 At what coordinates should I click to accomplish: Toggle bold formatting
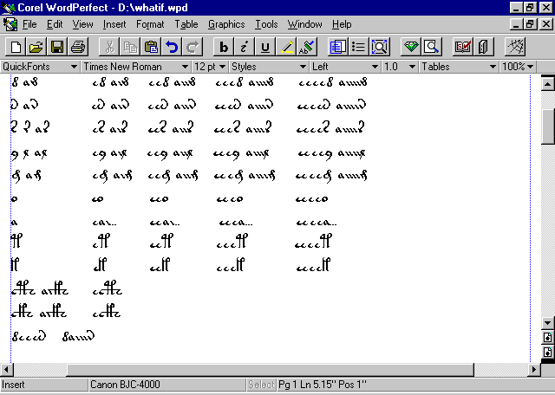pyautogui.click(x=224, y=47)
